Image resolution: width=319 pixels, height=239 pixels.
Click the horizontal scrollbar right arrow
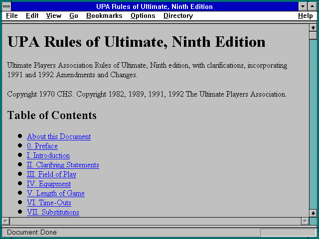pos(305,221)
